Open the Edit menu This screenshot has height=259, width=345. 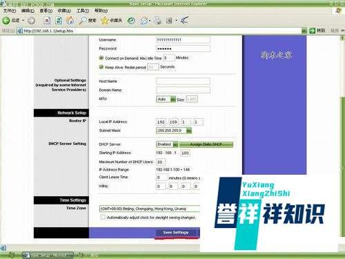28,10
